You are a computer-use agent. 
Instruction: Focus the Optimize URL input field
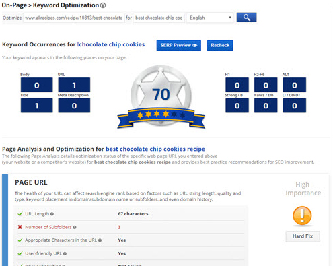[x=74, y=18]
